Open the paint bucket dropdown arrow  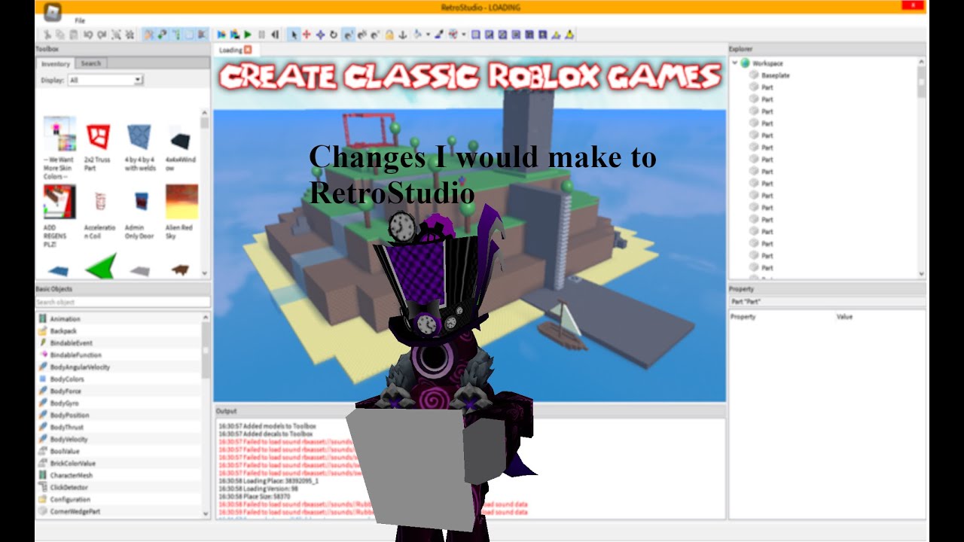pos(427,35)
